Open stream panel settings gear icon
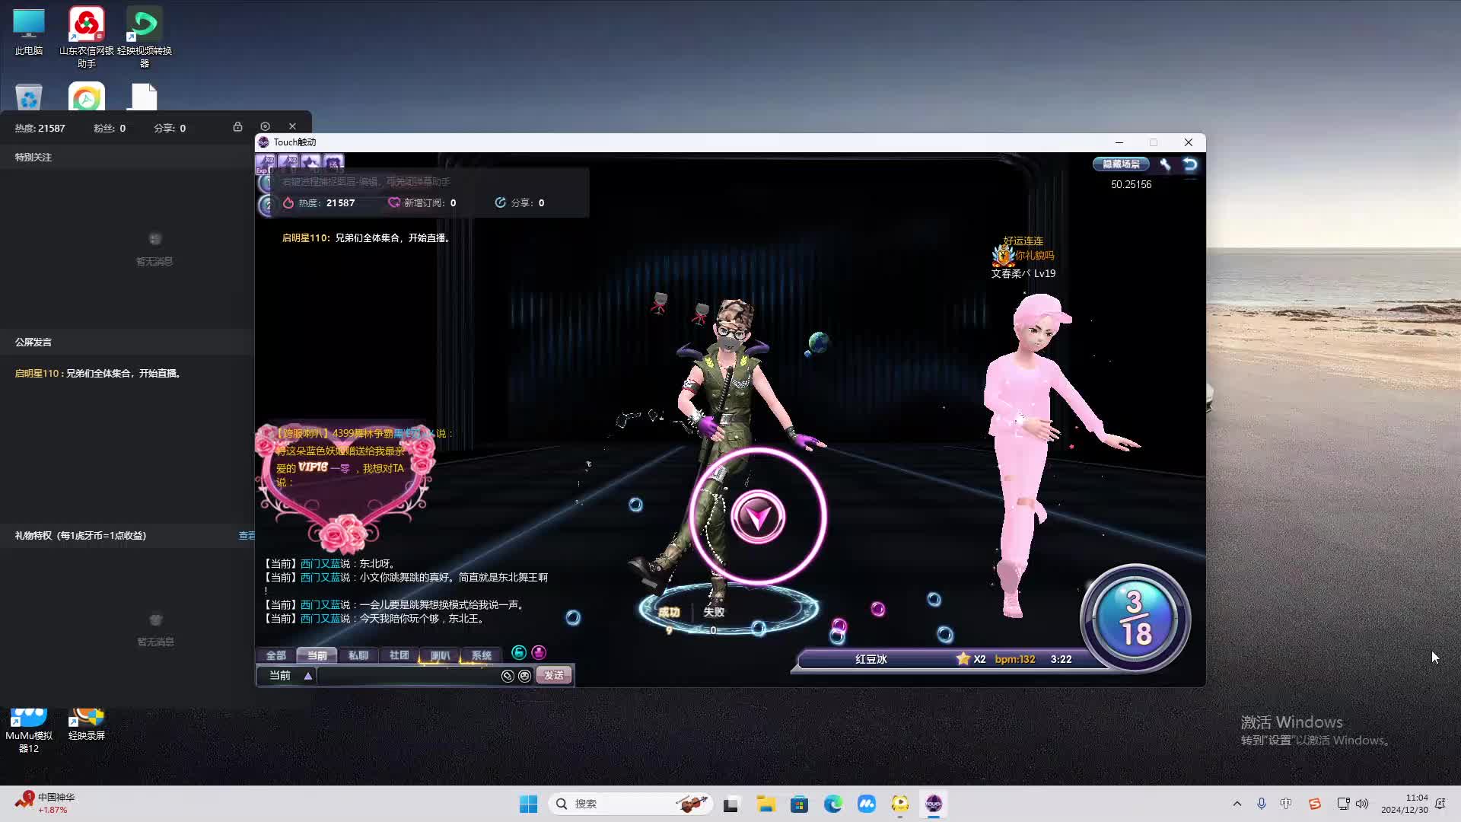Screen dimensions: 1461x822 pyautogui.click(x=265, y=127)
